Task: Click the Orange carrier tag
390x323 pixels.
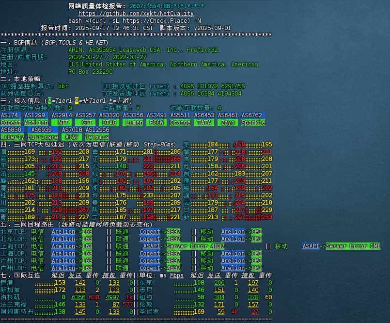Action: point(180,123)
